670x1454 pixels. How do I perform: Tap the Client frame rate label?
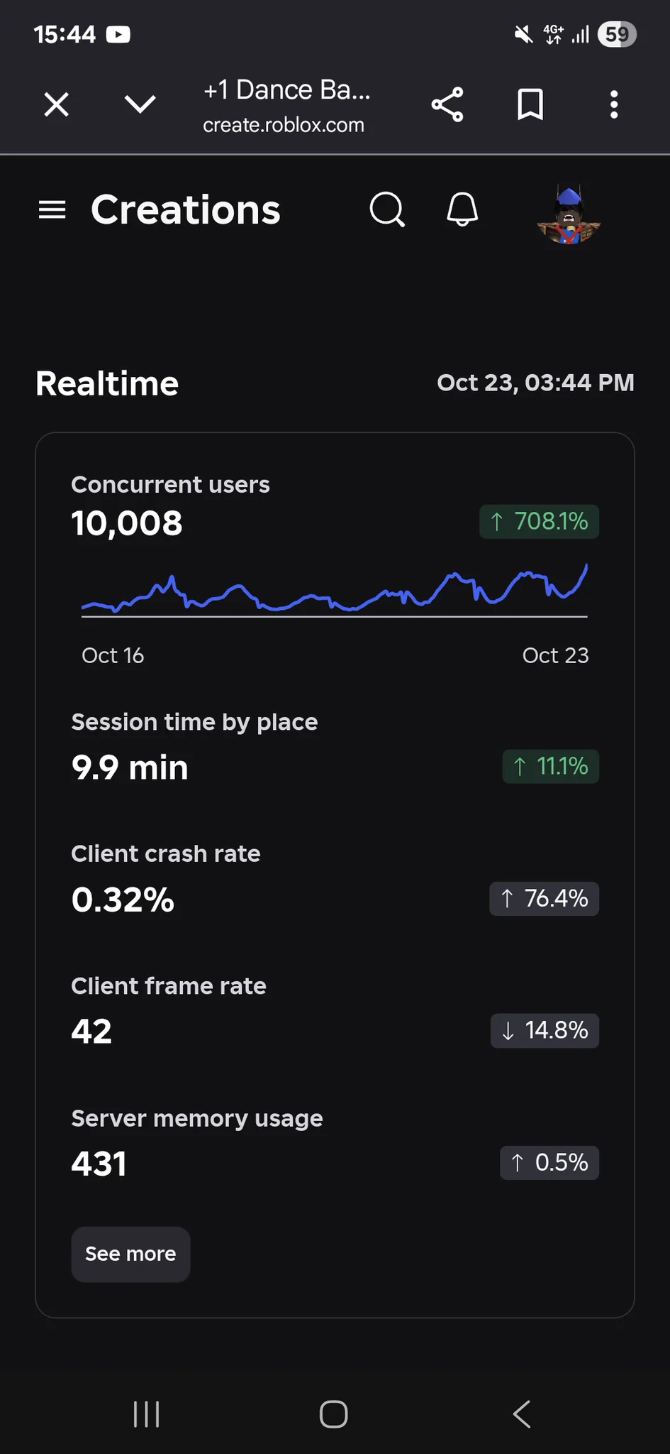point(169,986)
